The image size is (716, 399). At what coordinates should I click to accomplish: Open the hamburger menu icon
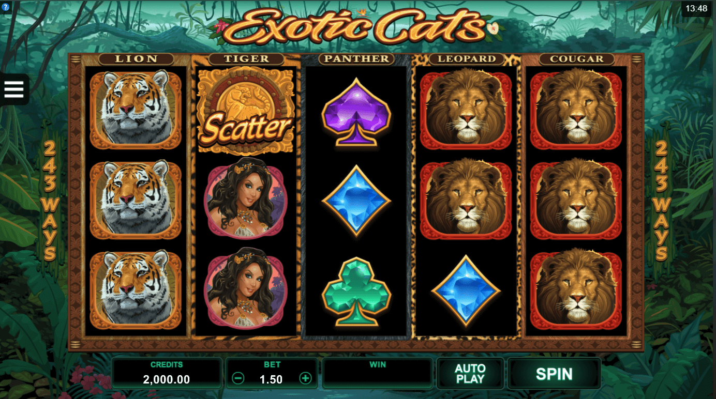pyautogui.click(x=14, y=89)
